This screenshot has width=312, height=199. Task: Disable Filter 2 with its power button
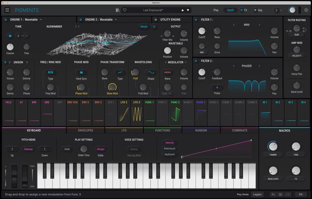click(196, 61)
